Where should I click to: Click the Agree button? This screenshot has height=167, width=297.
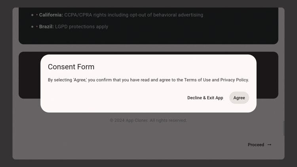[239, 98]
